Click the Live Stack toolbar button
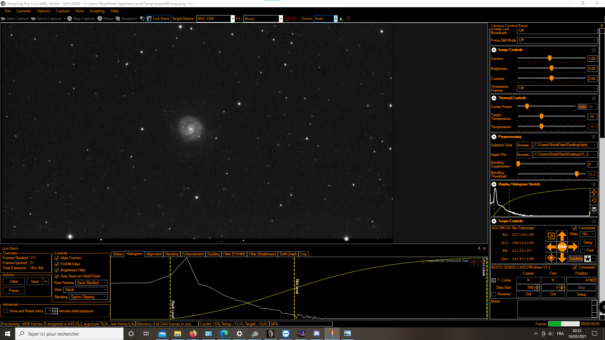 click(x=158, y=19)
